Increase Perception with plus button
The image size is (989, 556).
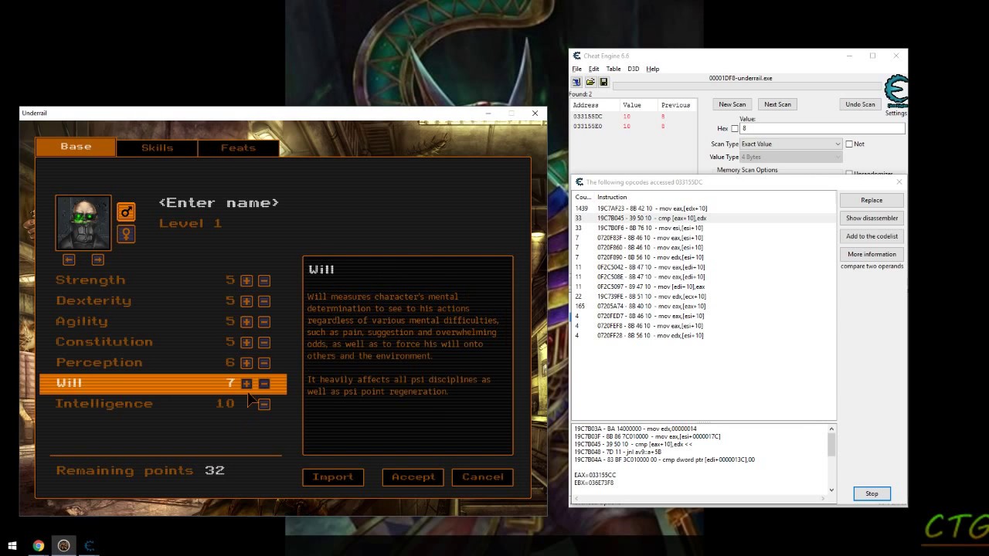pos(246,363)
